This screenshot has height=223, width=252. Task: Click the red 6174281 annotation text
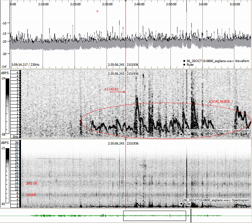pyautogui.click(x=112, y=89)
